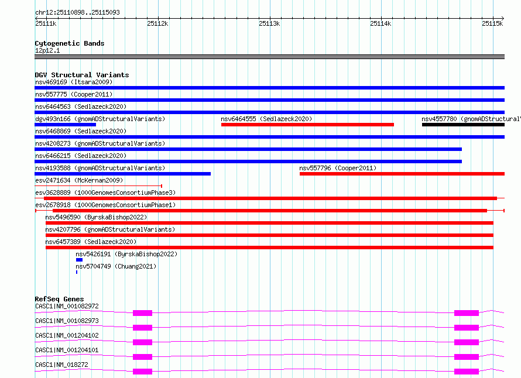Select the short blue dgv493n166 bar
The height and width of the screenshot is (378, 521).
click(x=65, y=125)
